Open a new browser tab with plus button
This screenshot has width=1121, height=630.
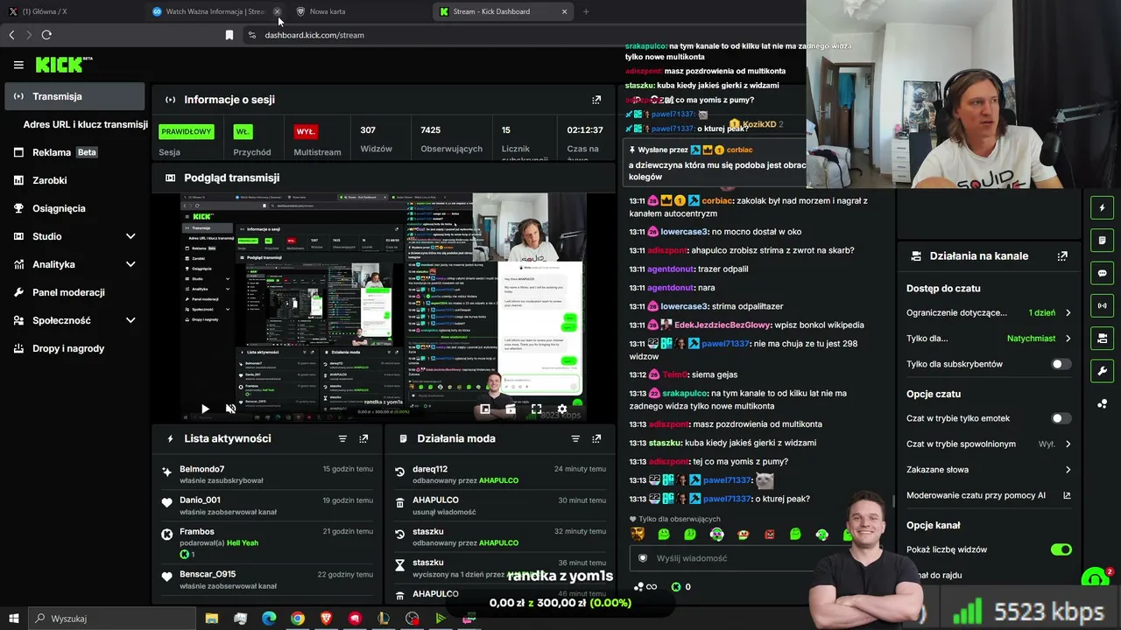point(586,11)
